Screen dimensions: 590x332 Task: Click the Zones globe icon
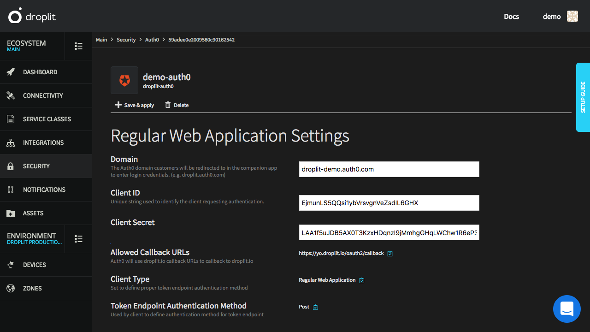click(11, 288)
